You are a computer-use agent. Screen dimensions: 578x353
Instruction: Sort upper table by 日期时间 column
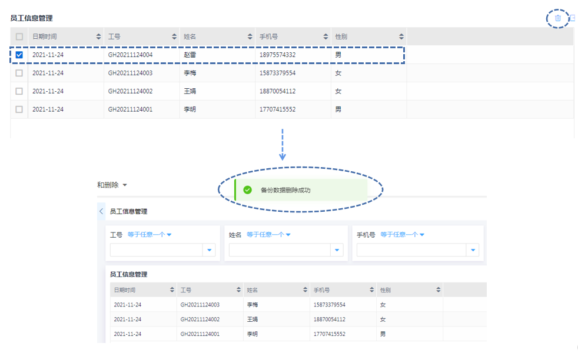coord(98,36)
